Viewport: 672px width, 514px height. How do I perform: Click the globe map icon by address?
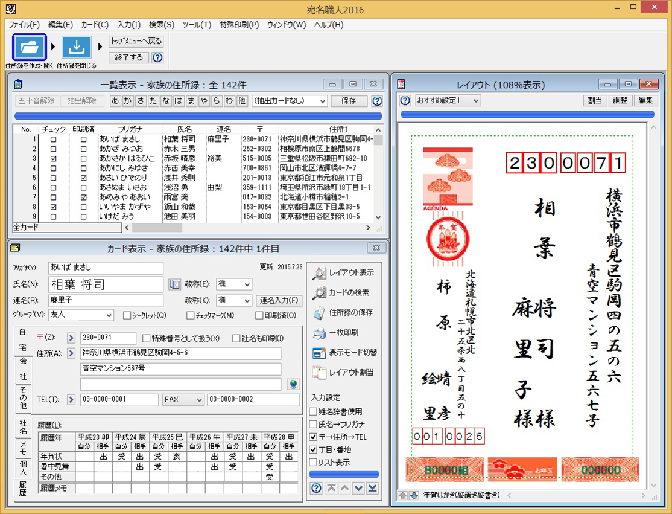point(293,384)
